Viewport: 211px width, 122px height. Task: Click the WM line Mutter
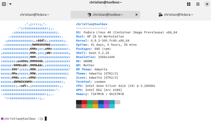(x=85, y=65)
